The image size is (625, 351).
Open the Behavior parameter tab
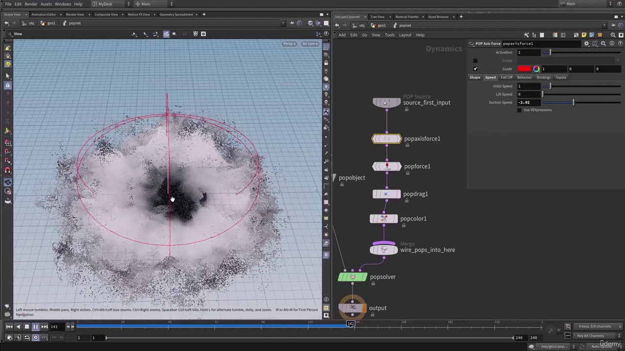pyautogui.click(x=524, y=78)
